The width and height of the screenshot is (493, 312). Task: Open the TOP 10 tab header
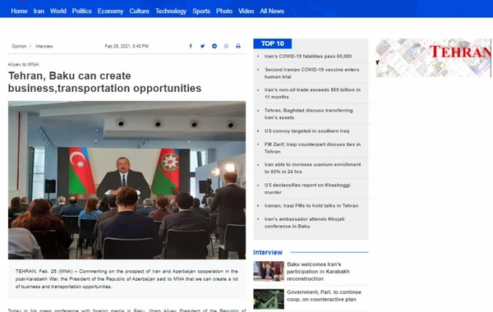tap(272, 44)
